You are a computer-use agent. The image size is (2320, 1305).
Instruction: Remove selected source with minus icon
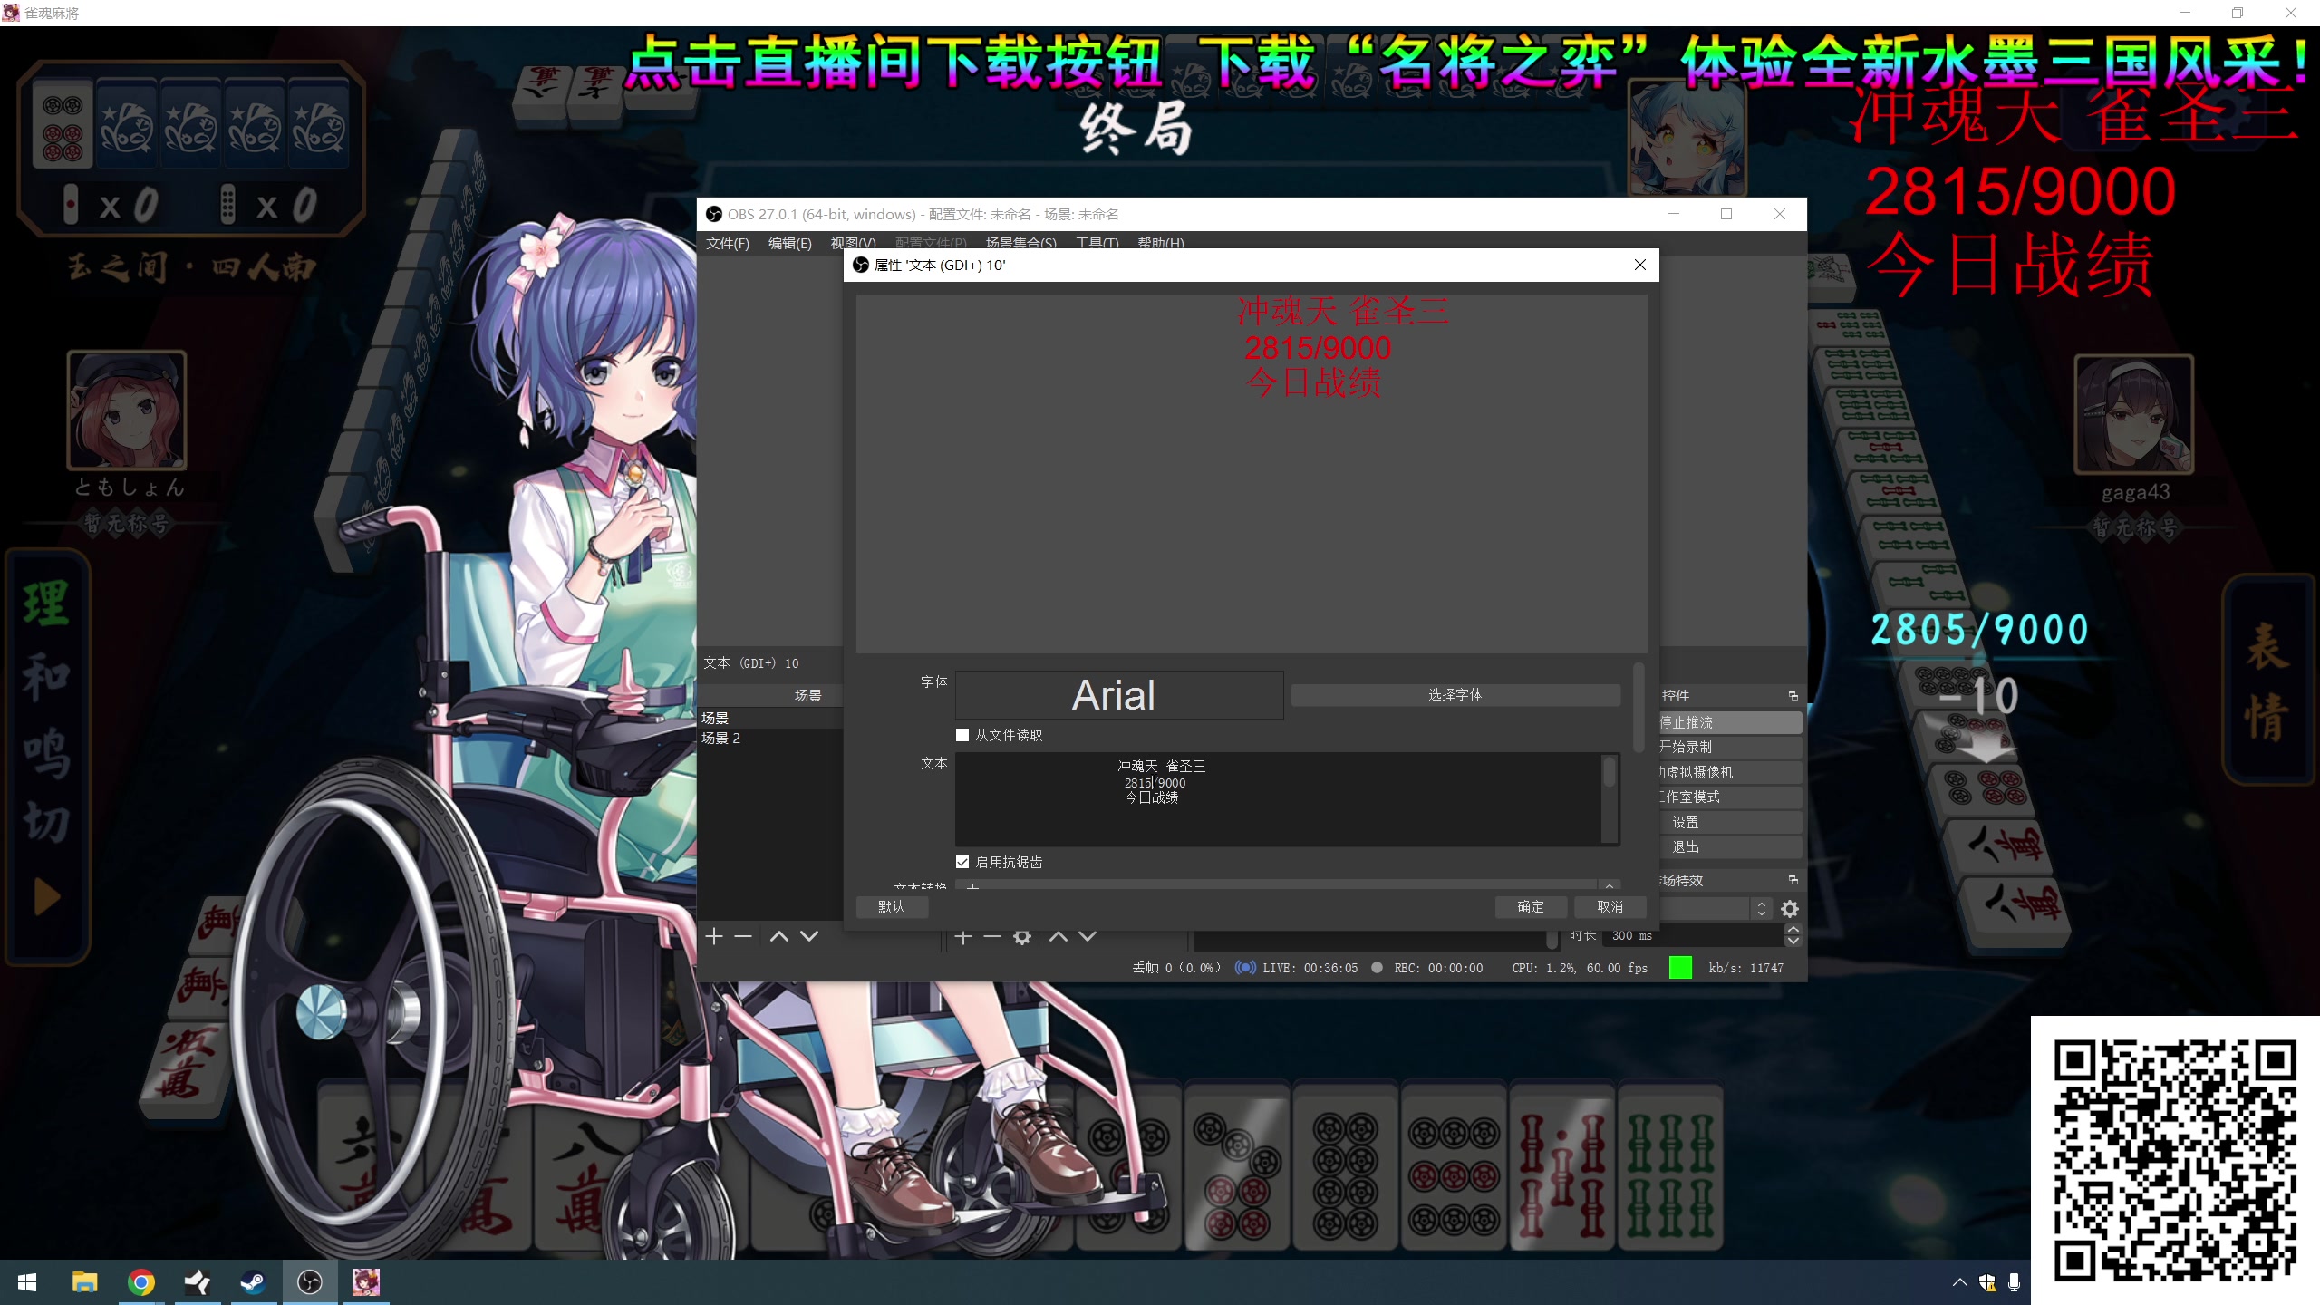coord(992,936)
